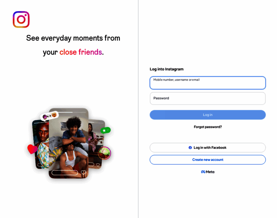Tap heart outline on center story photo
Viewport: 277px width, 218px height.
[x=83, y=172]
